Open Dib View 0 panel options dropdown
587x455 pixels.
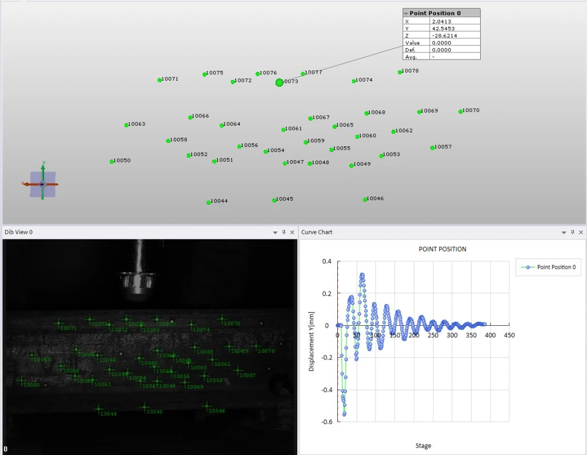point(275,233)
